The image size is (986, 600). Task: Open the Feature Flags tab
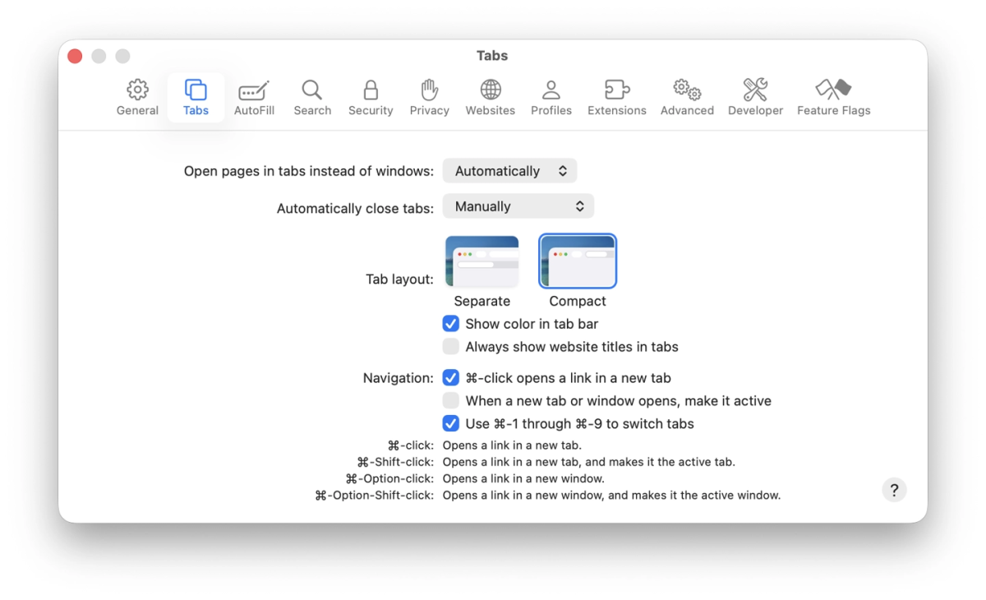833,98
